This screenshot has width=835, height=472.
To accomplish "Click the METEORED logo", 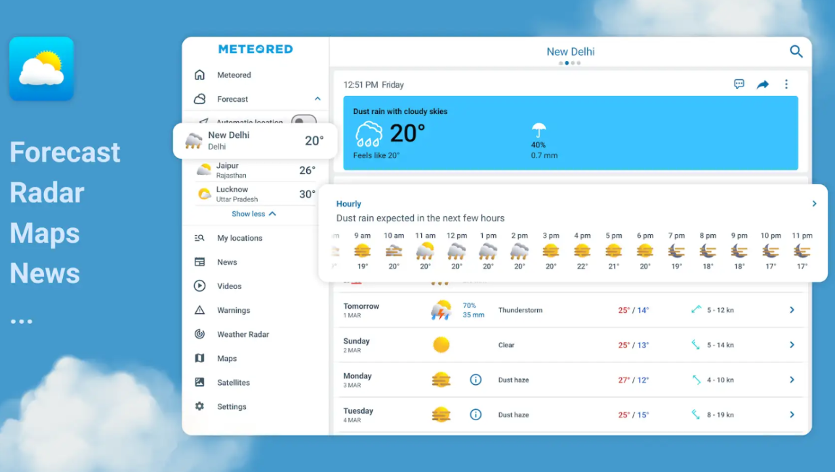I will (x=255, y=49).
